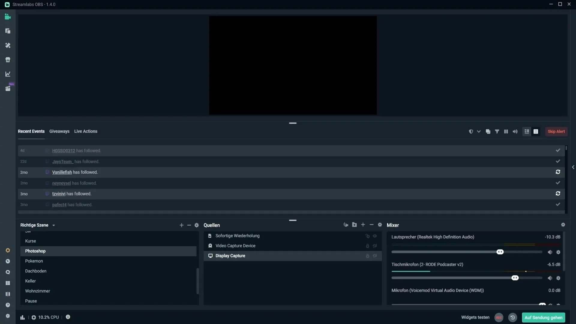576x324 pixels.
Task: Open the Mixer advanced settings gear
Action: click(x=563, y=225)
